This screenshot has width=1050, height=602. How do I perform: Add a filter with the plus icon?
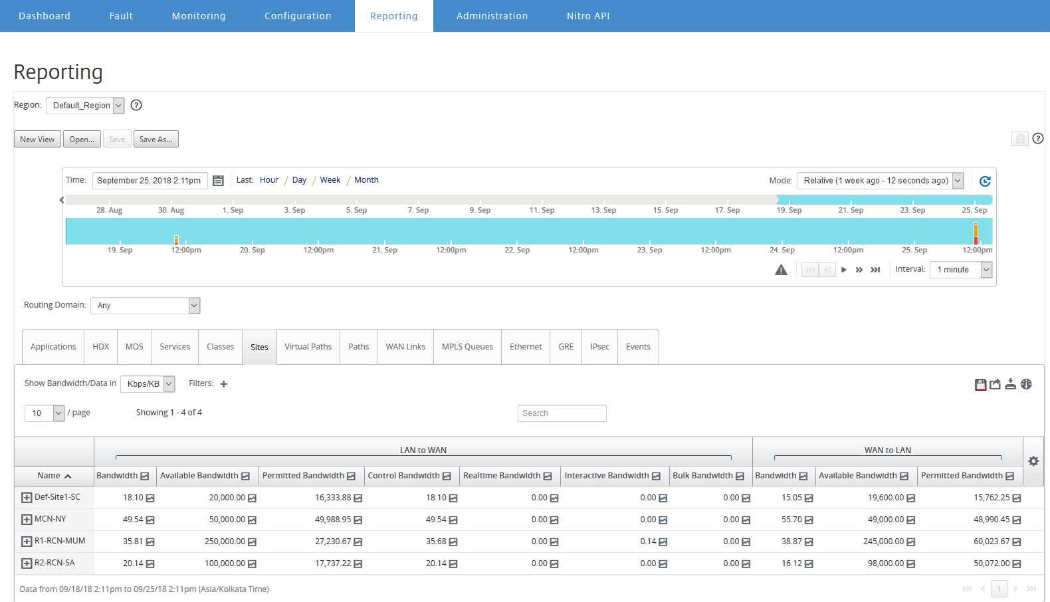(x=224, y=384)
